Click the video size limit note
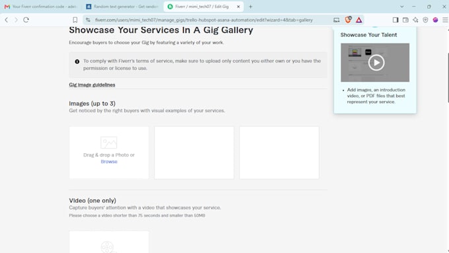This screenshot has height=253, width=449. pos(137,215)
